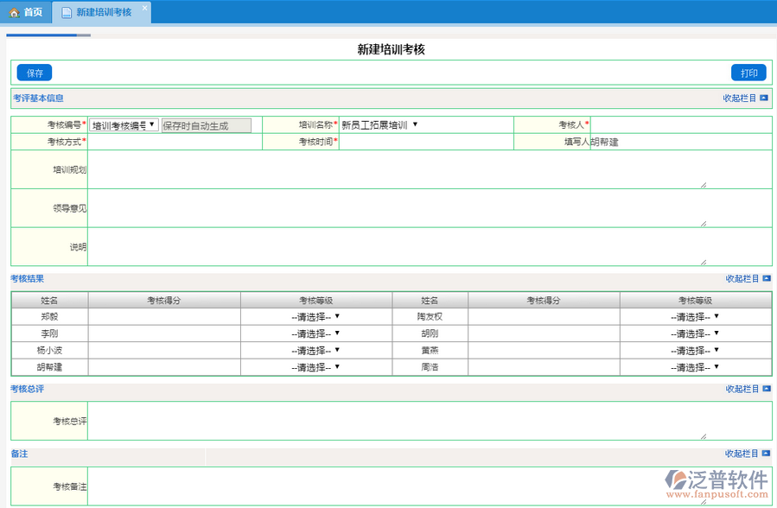This screenshot has width=777, height=508.
Task: Open 考核等级 dropdown for 郑毅
Action: coord(315,317)
